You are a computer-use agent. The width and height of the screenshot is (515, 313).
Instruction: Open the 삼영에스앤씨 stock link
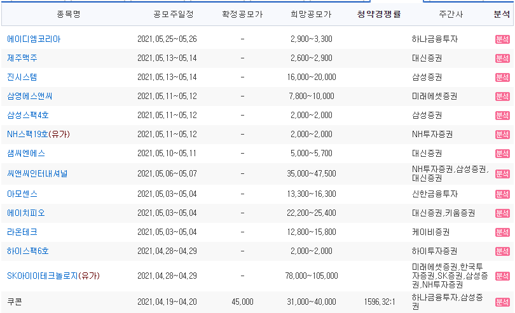(x=29, y=96)
